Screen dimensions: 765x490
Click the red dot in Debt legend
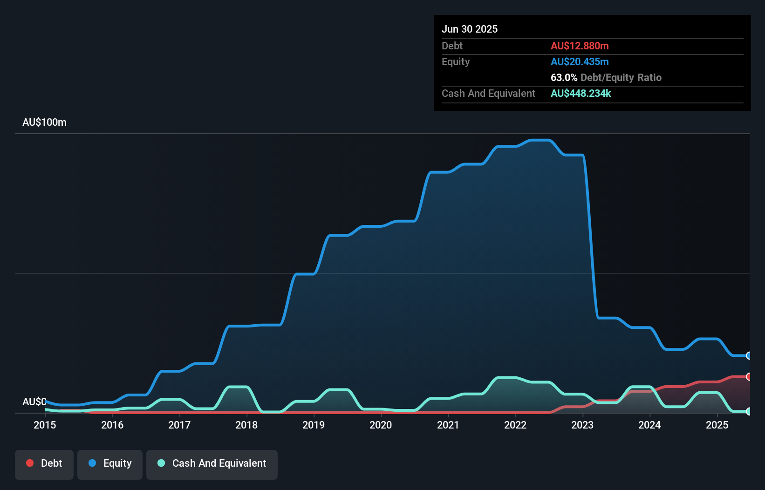tap(30, 463)
